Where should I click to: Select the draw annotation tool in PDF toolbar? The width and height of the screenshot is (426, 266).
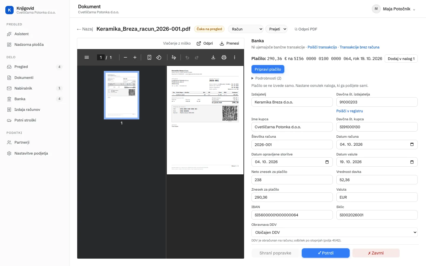point(174,57)
